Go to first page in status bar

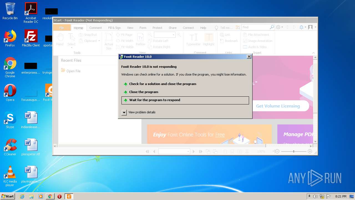point(147,151)
